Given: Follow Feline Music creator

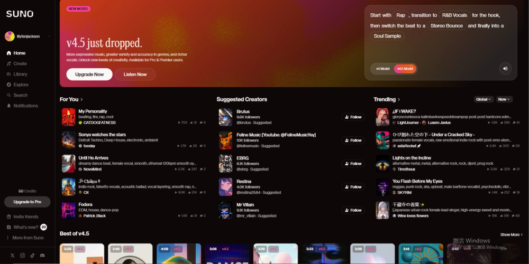Looking at the screenshot, I should (353, 140).
